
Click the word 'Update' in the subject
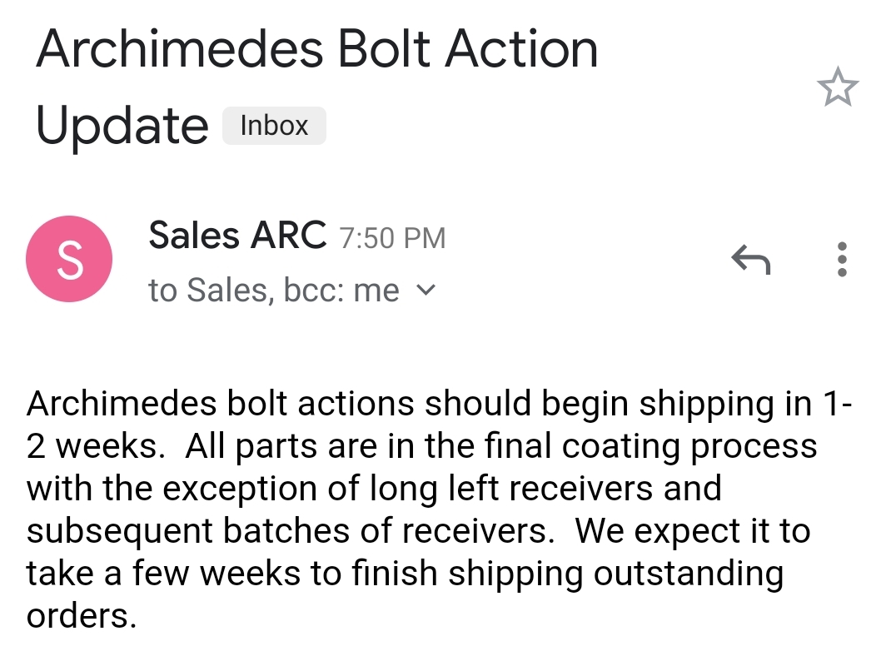tap(122, 126)
